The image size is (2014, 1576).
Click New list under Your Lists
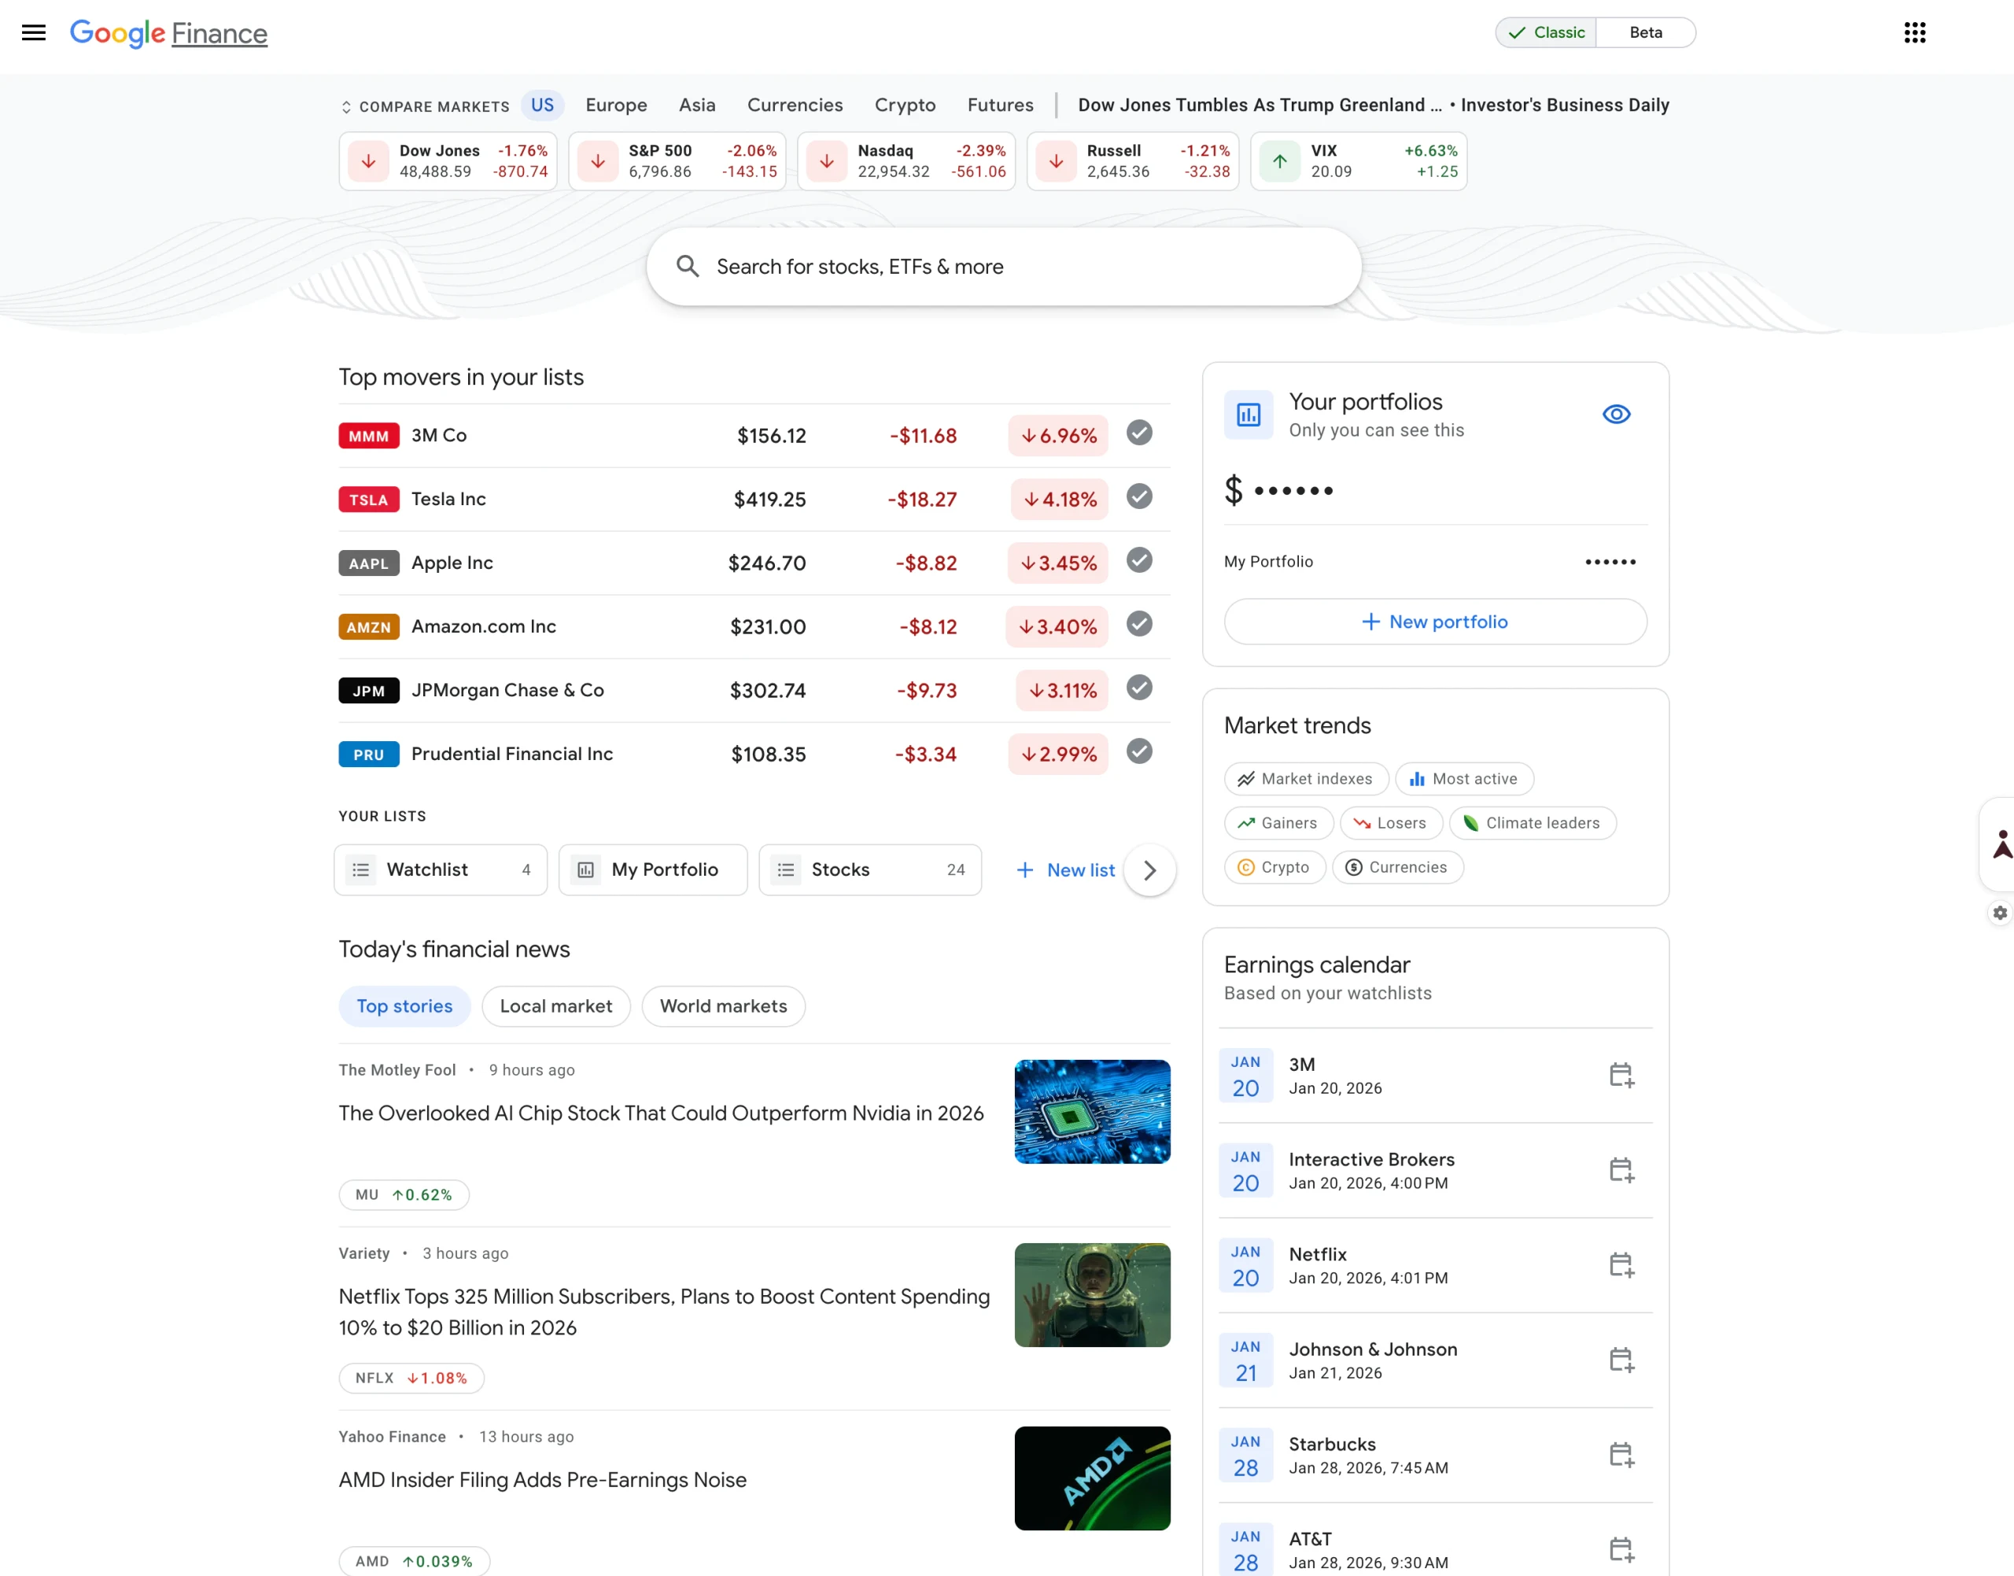click(1065, 869)
